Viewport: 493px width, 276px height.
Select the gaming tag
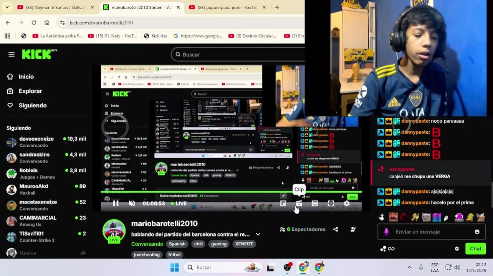[x=219, y=244]
